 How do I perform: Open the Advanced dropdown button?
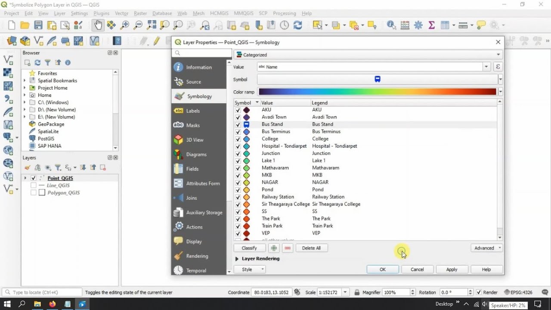click(487, 248)
